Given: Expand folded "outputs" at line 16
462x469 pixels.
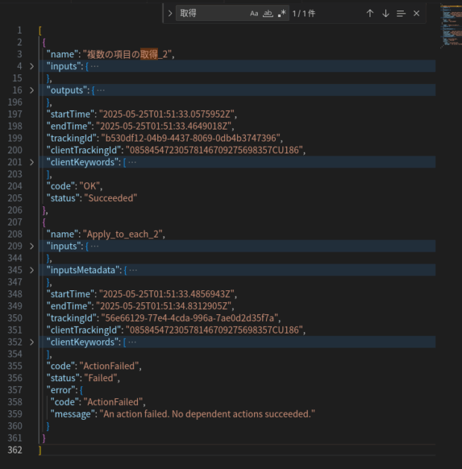Looking at the screenshot, I should point(32,90).
